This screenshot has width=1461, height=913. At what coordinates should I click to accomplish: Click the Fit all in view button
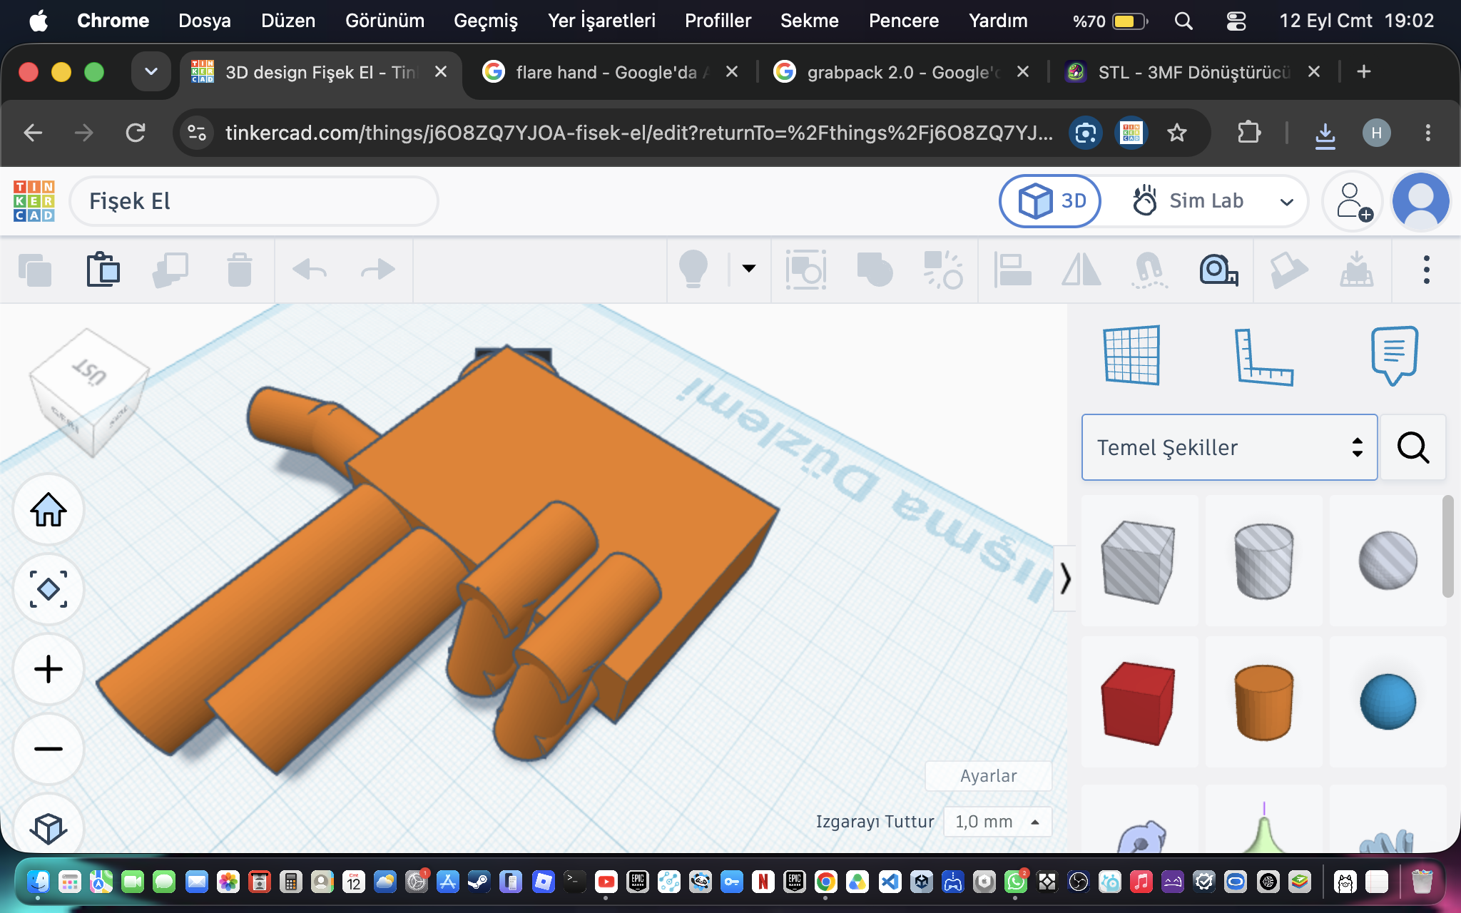point(49,590)
